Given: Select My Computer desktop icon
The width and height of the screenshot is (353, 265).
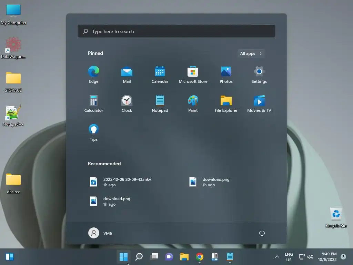Looking at the screenshot, I should [13, 14].
